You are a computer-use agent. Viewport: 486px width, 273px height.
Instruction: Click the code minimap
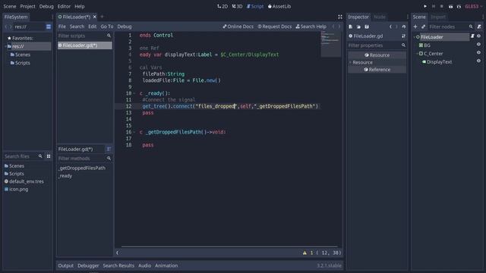(330, 43)
